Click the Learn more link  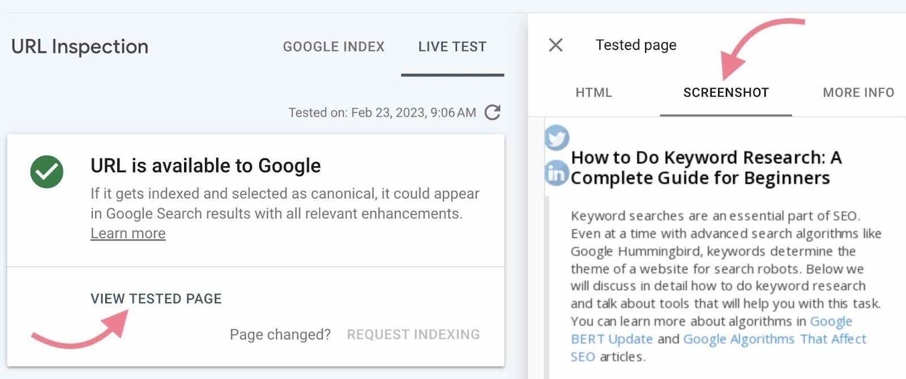point(128,233)
